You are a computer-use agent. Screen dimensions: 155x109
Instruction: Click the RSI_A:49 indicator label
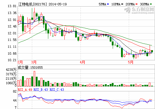tap(25, 90)
